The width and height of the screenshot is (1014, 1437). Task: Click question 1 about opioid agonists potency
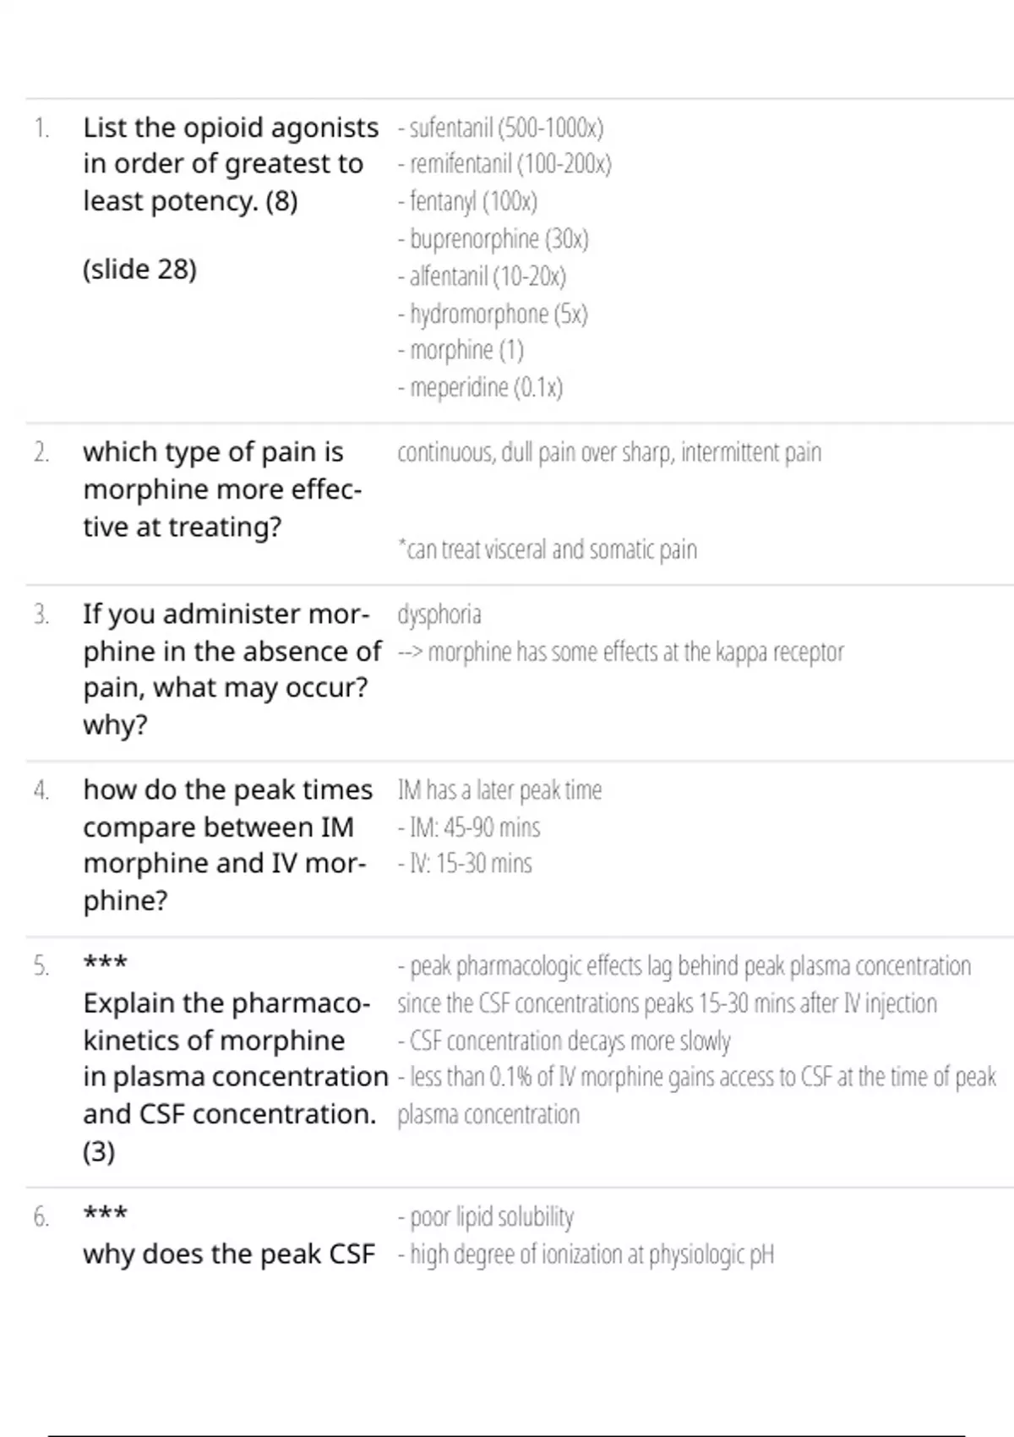tap(230, 164)
